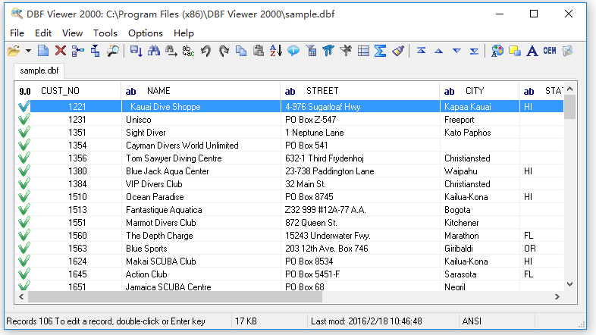Toggle the checkmark for record 1560
The height and width of the screenshot is (335, 596).
click(24, 236)
